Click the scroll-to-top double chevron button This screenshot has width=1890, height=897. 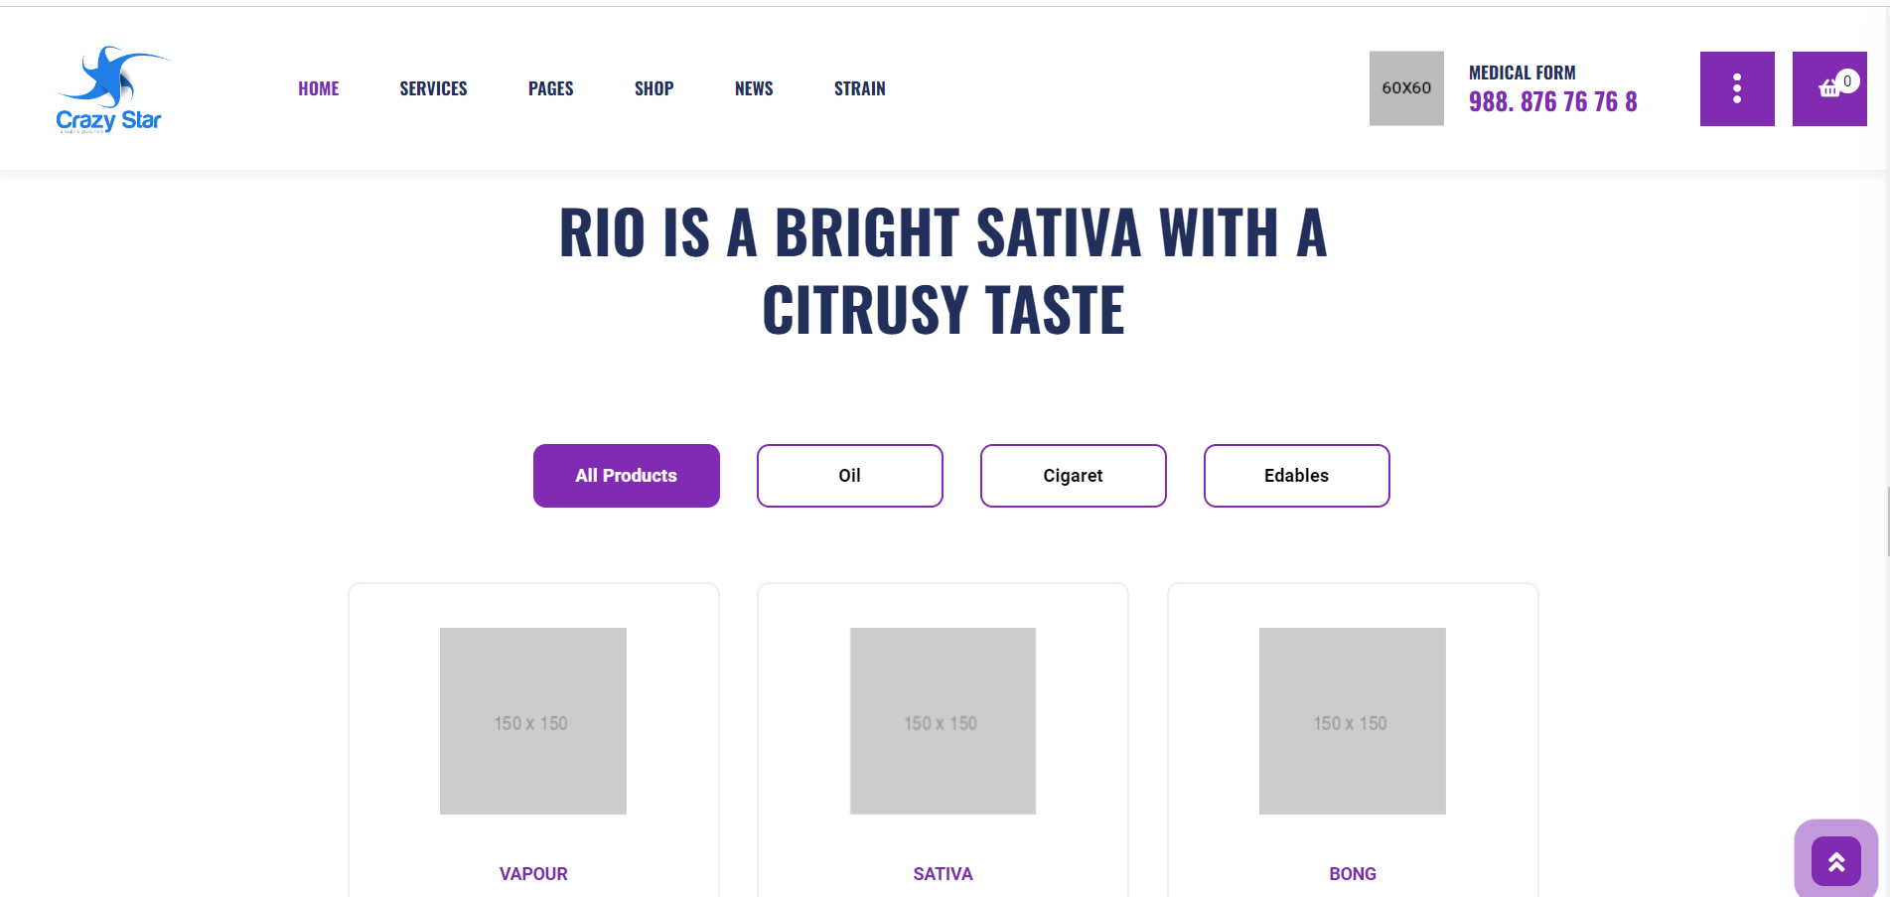(x=1836, y=861)
